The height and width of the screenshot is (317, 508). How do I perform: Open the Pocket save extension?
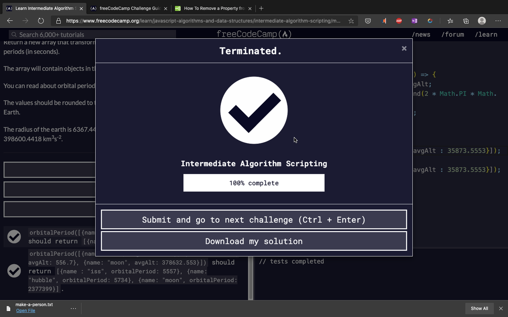pyautogui.click(x=368, y=21)
